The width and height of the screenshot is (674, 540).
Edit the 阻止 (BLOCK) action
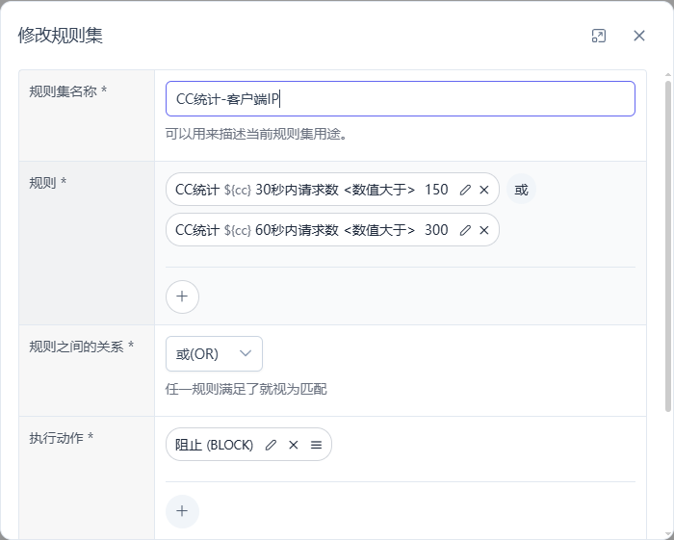pos(271,445)
